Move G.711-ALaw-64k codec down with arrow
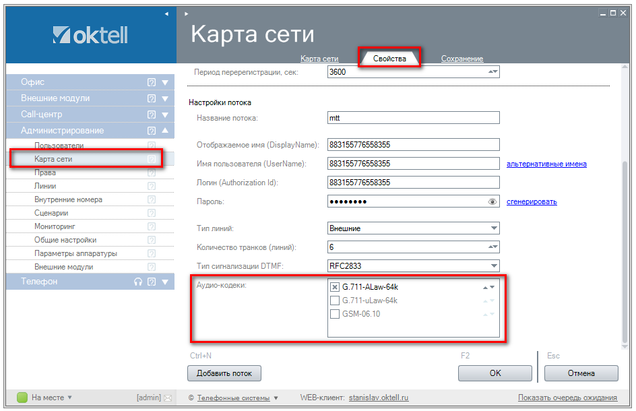 point(492,288)
